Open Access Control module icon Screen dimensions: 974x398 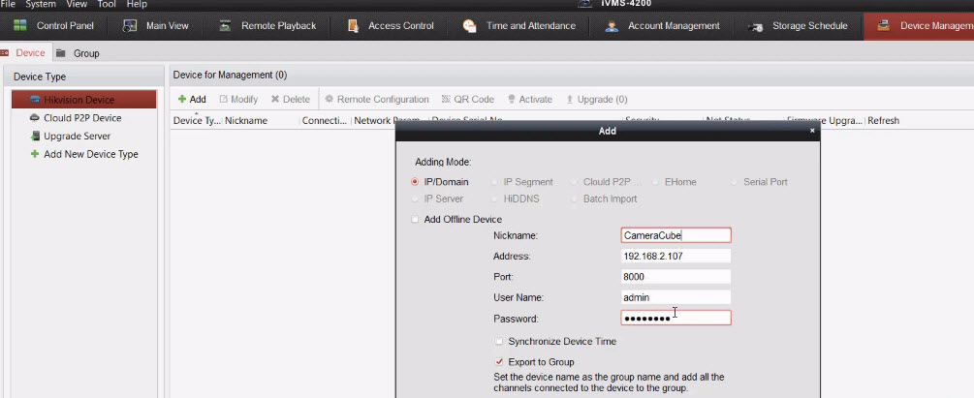[353, 25]
